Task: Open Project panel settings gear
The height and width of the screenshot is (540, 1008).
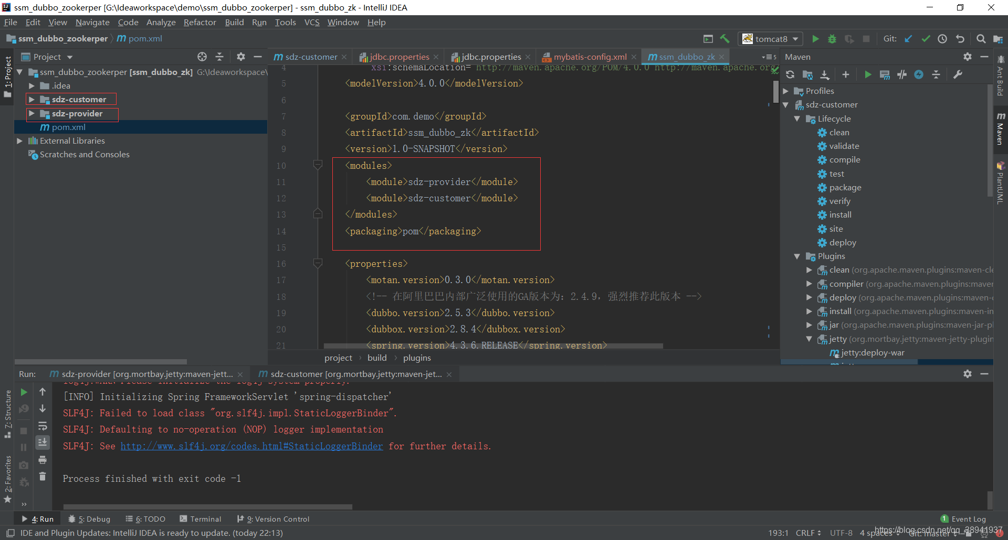Action: pyautogui.click(x=241, y=57)
